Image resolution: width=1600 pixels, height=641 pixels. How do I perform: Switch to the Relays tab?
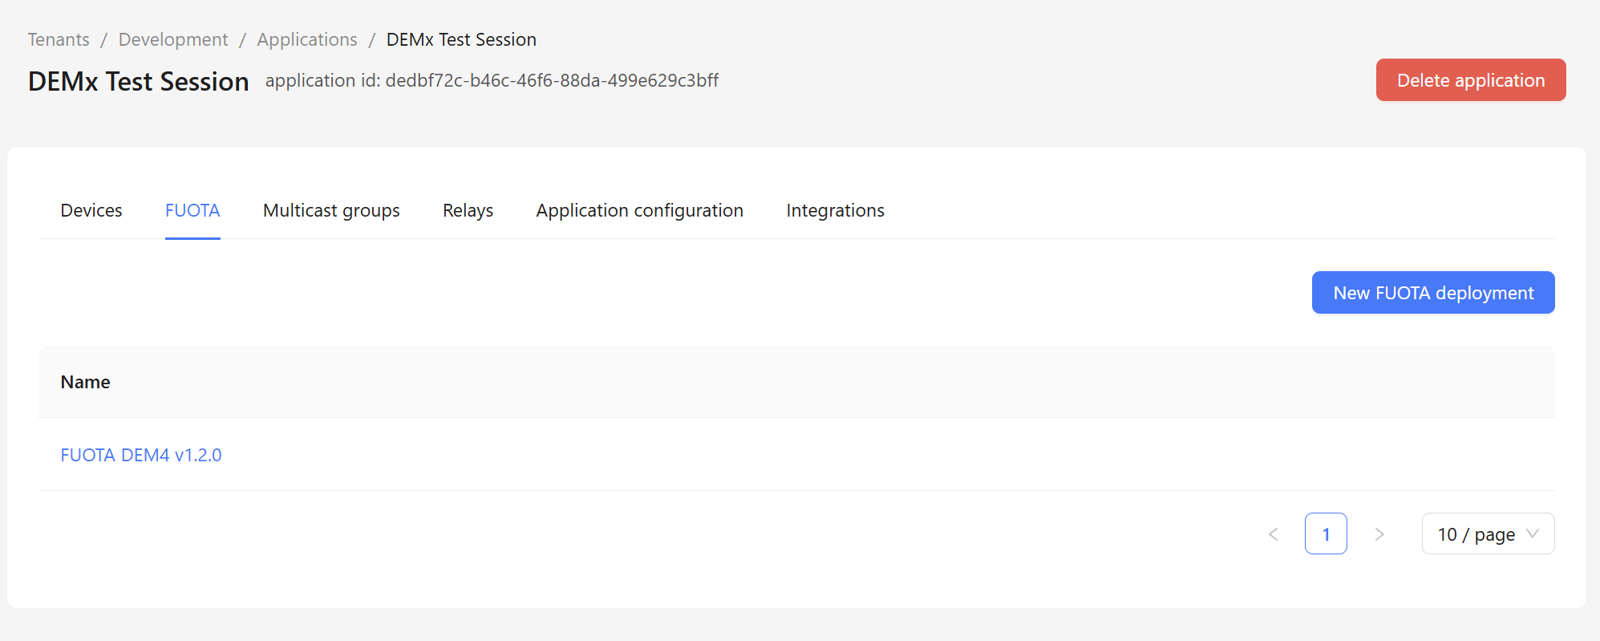click(468, 210)
